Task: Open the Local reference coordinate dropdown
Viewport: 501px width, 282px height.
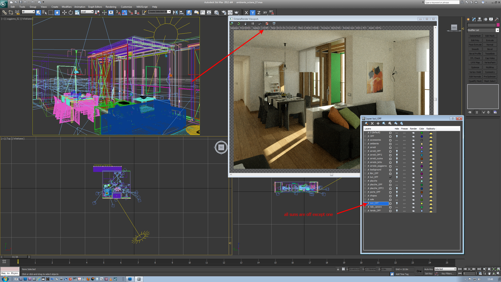Action: [x=92, y=12]
